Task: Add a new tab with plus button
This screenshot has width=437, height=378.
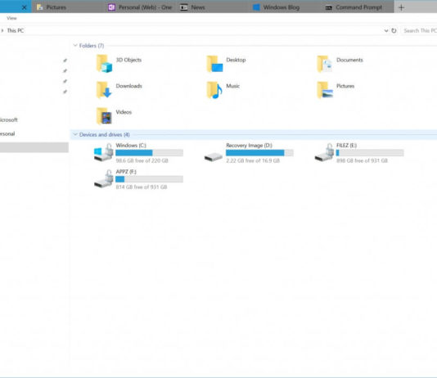Action: click(x=401, y=7)
